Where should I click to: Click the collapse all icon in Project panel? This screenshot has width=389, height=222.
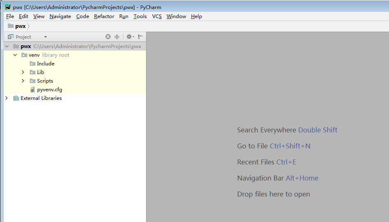click(x=117, y=37)
